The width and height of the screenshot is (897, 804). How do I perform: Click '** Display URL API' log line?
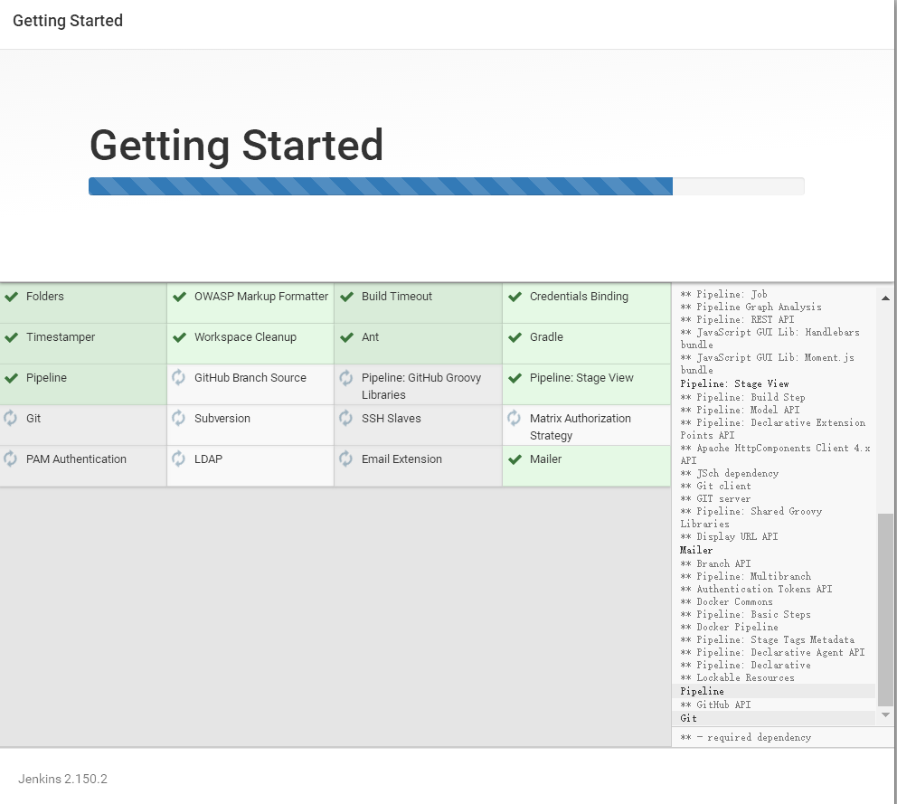point(730,536)
